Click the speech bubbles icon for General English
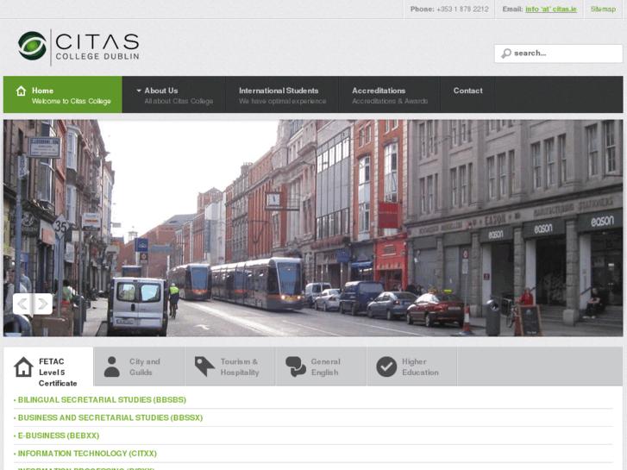Viewport: 627px width, 470px height. [x=296, y=367]
